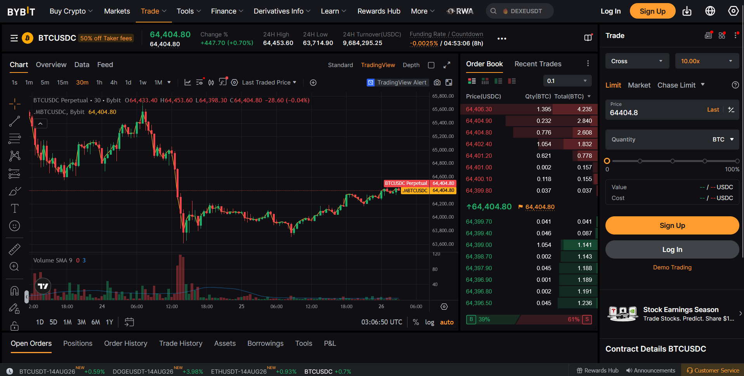The image size is (744, 376).
Task: Show asks-only order book view icon
Action: coord(512,81)
